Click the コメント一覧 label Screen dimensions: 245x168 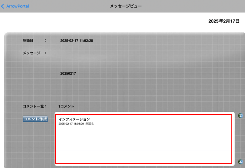pyautogui.click(x=34, y=106)
